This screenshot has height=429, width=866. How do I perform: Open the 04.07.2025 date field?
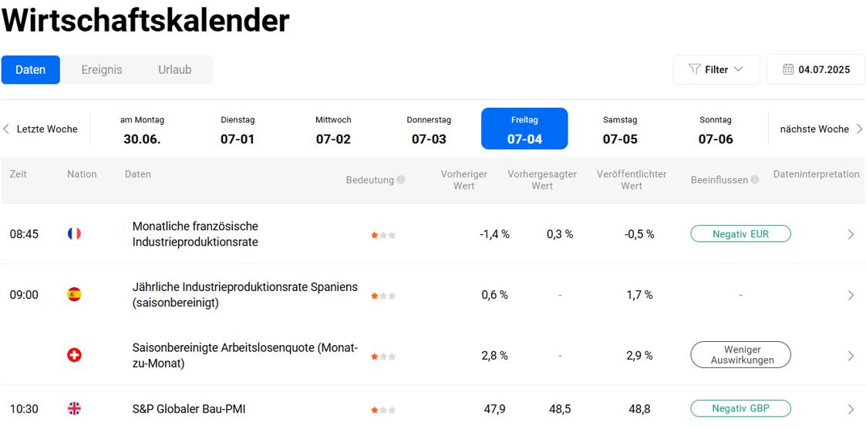pos(816,69)
